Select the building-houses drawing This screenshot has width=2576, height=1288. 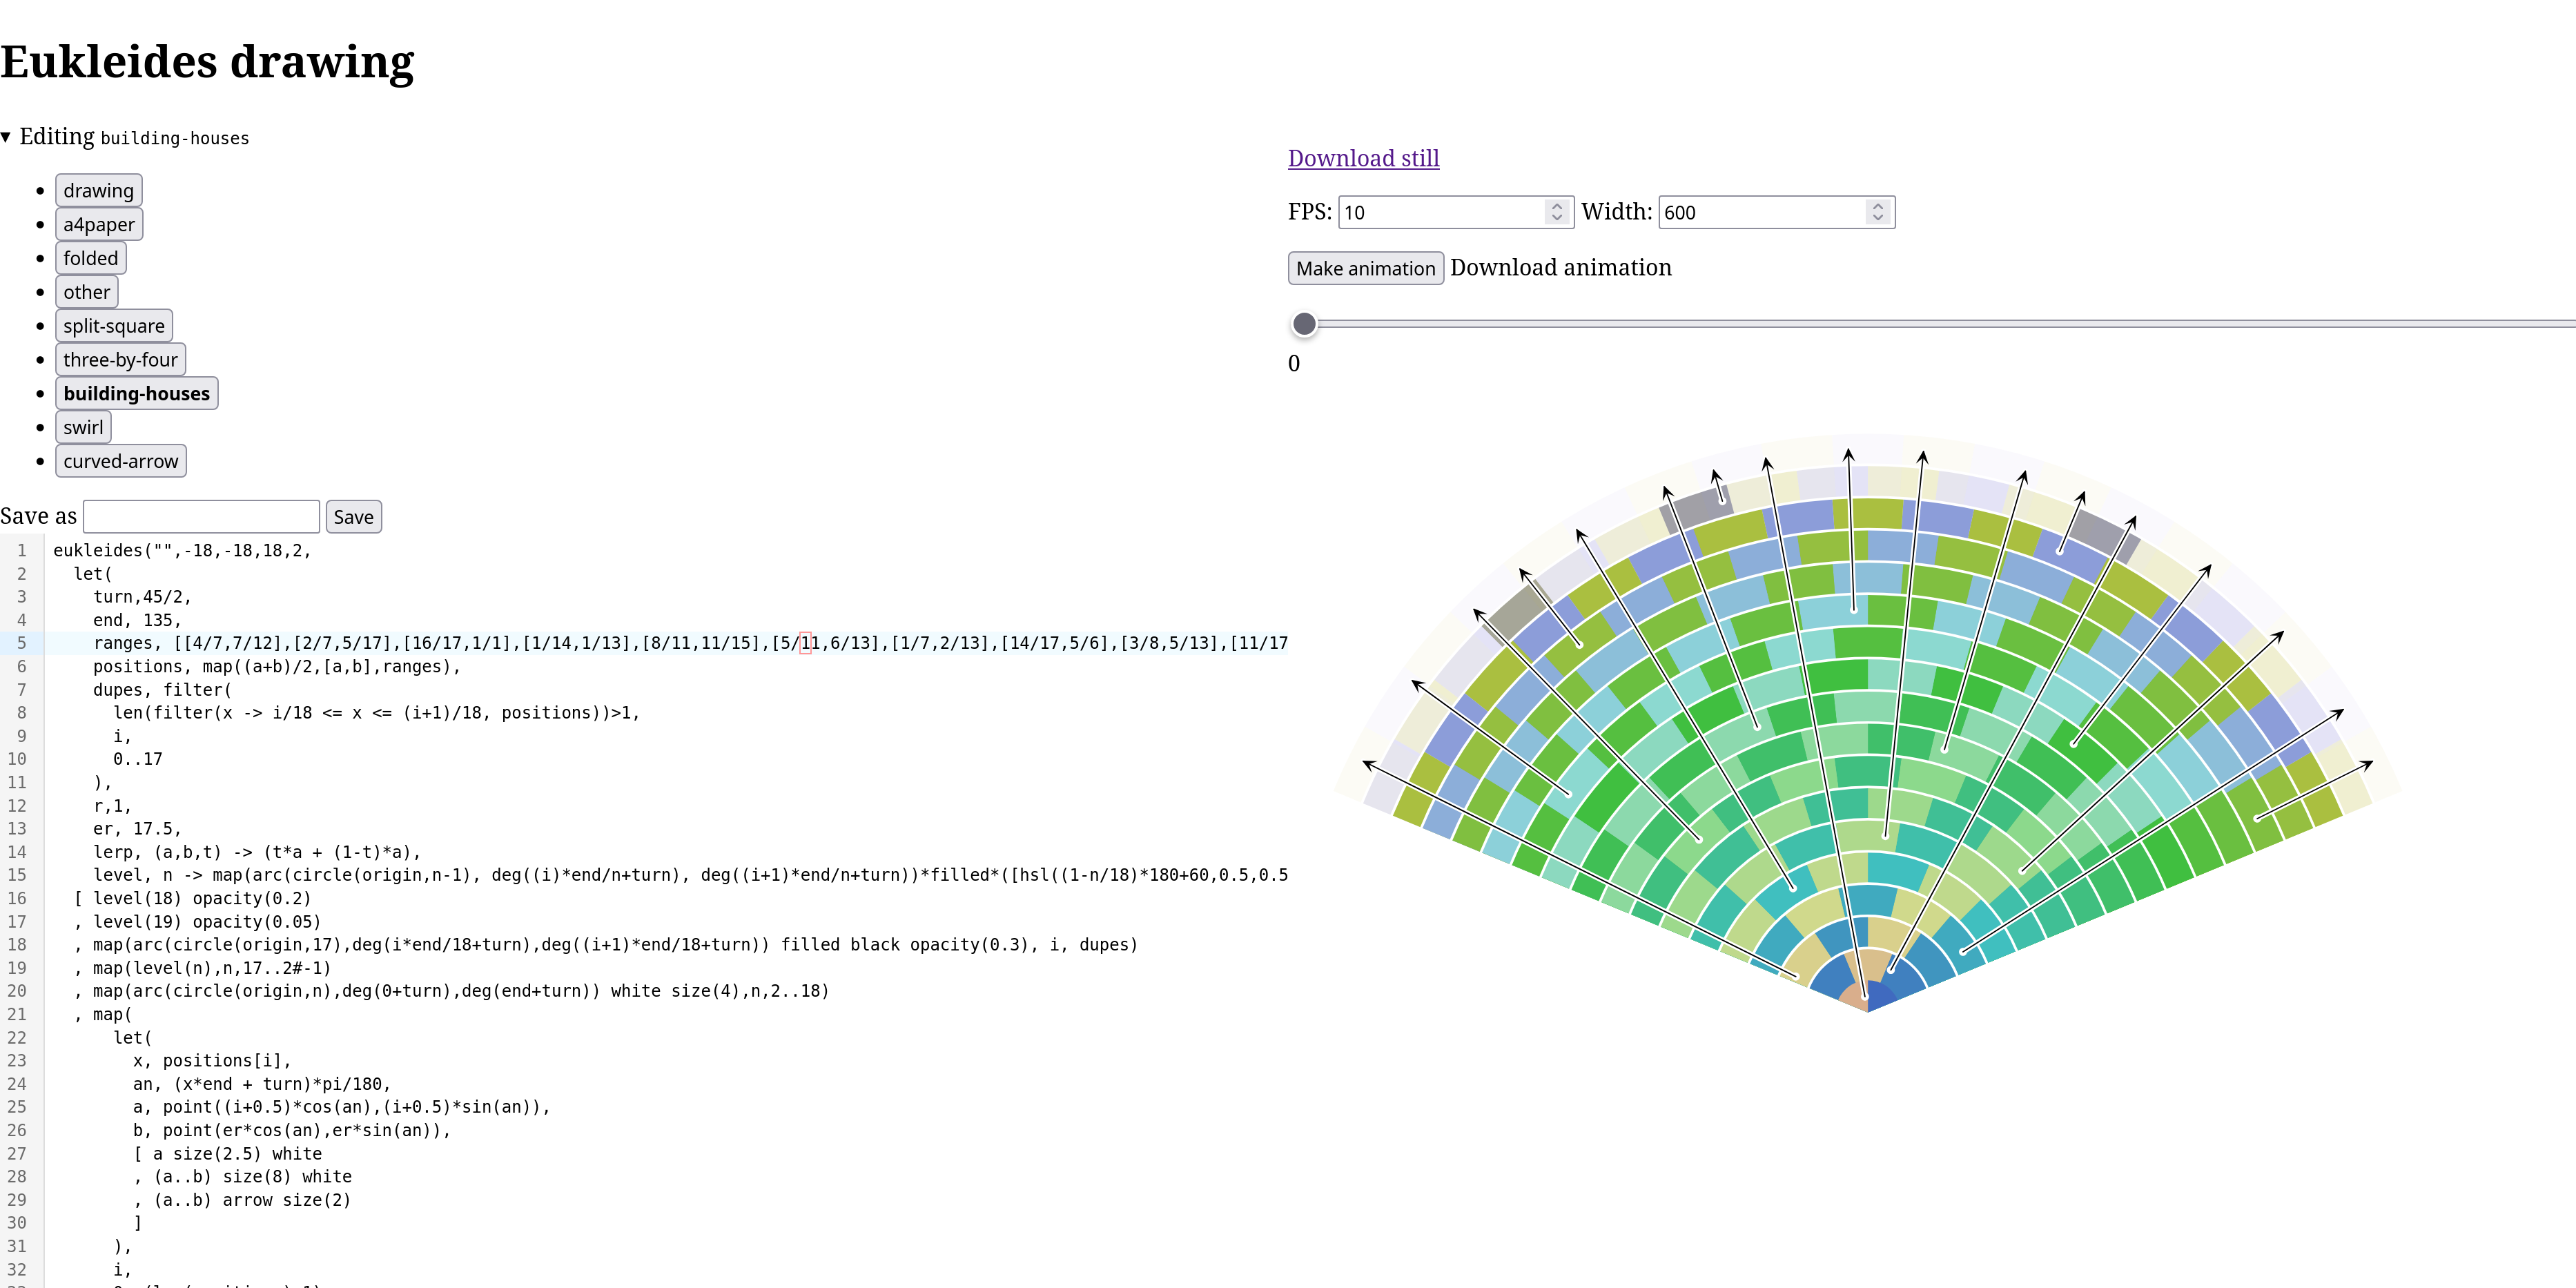coord(136,393)
